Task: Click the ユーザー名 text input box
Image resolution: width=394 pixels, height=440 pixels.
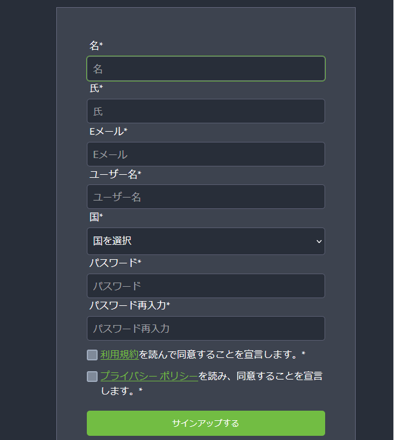Action: pyautogui.click(x=205, y=197)
